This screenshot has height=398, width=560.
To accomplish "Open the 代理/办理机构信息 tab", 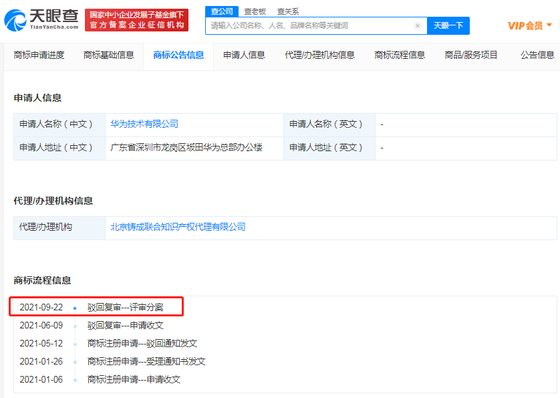I will pos(319,55).
